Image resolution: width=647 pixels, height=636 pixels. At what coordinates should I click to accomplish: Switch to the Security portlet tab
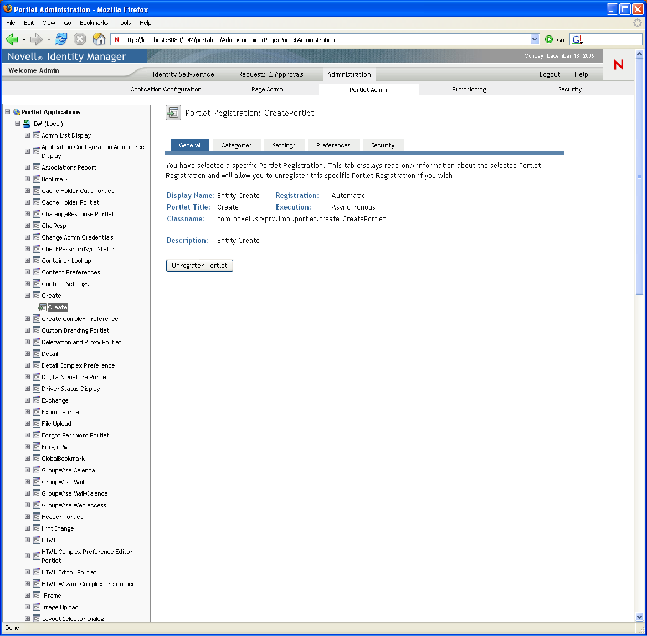point(383,145)
